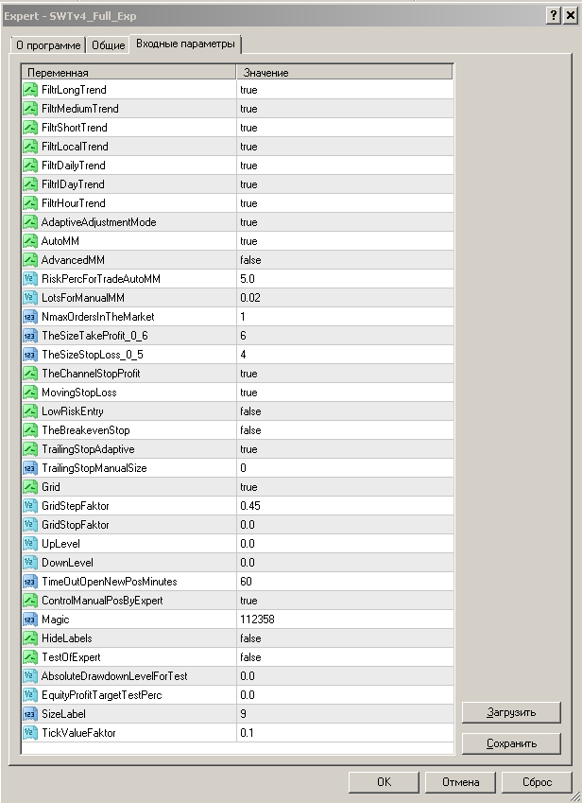Click the double-type icon beside TickValueFaktor
This screenshot has height=803, width=582.
point(30,733)
